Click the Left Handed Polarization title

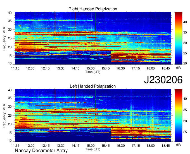click(93, 86)
